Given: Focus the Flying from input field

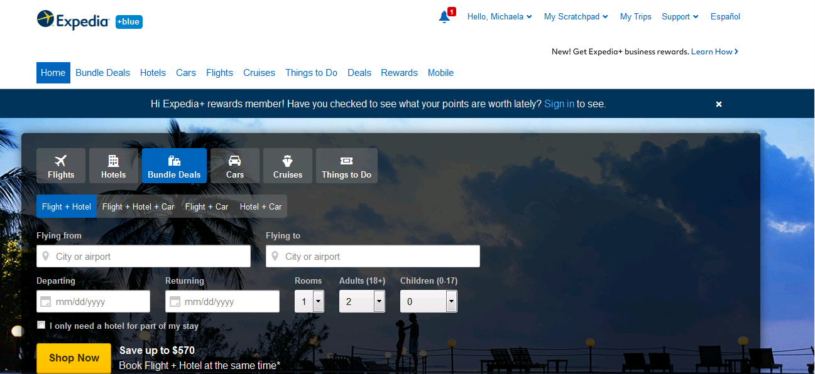Looking at the screenshot, I should tap(143, 256).
